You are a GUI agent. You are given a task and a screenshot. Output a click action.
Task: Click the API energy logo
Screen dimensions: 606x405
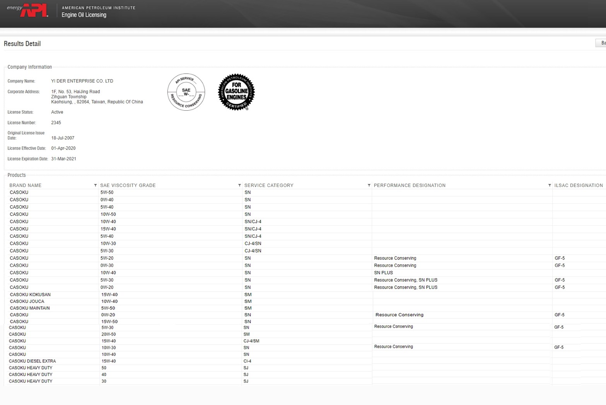[x=27, y=10]
